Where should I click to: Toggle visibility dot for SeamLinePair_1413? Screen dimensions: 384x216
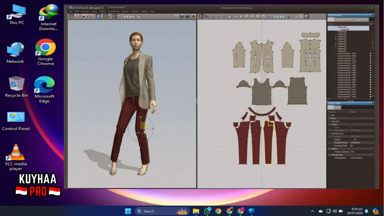[x=370, y=92]
